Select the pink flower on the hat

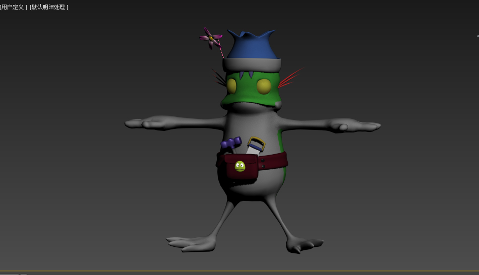(x=211, y=38)
